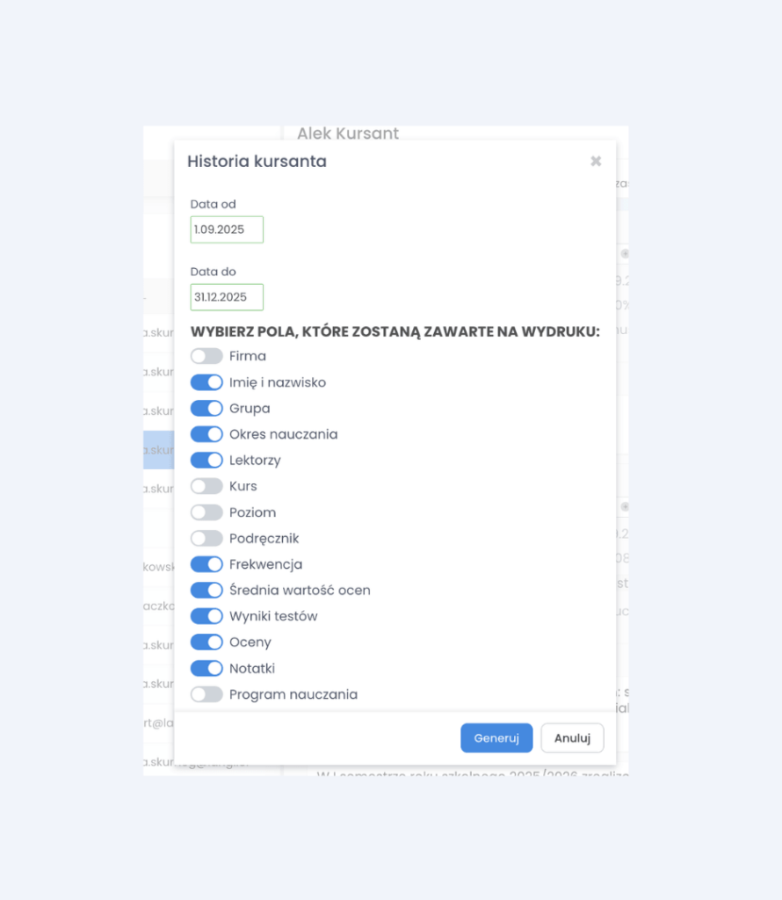This screenshot has width=782, height=900.
Task: Click the Generuj button
Action: [x=496, y=738]
